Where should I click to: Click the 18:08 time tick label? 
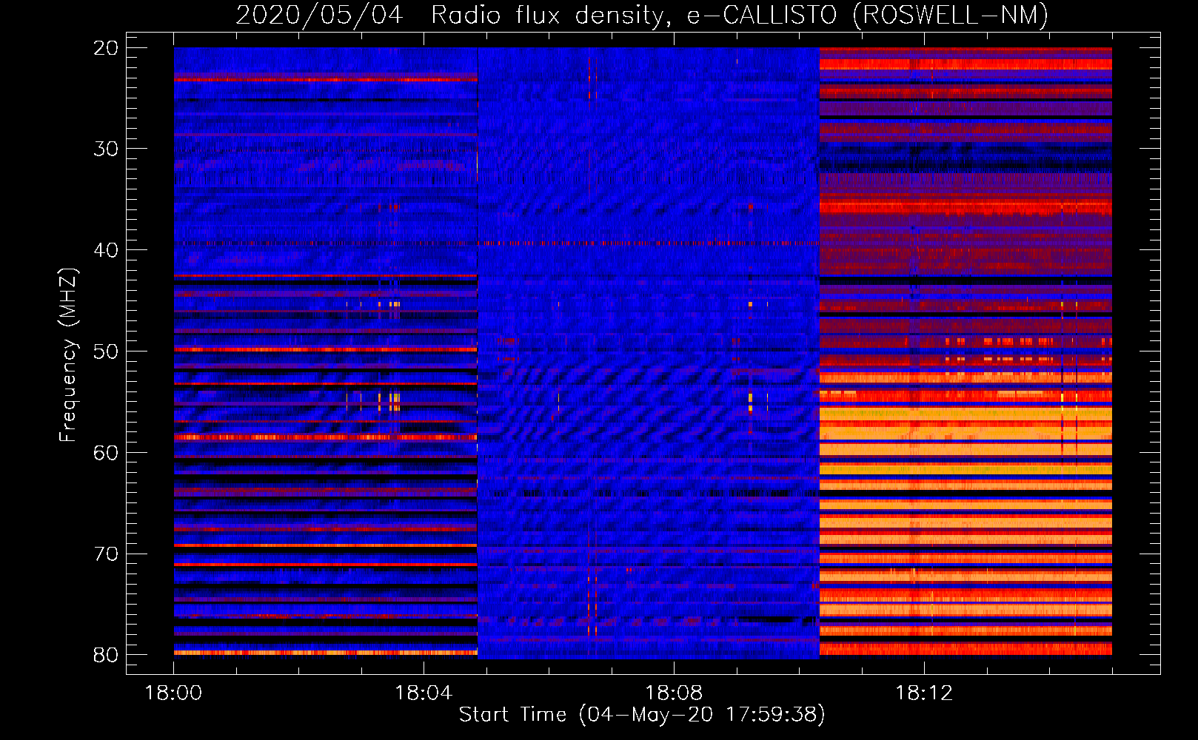[674, 693]
